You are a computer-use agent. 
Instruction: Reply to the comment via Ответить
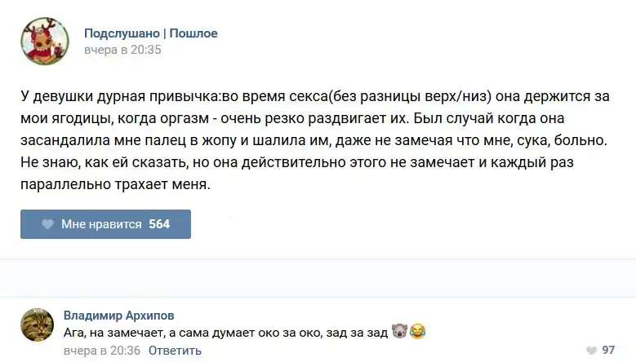(x=175, y=351)
